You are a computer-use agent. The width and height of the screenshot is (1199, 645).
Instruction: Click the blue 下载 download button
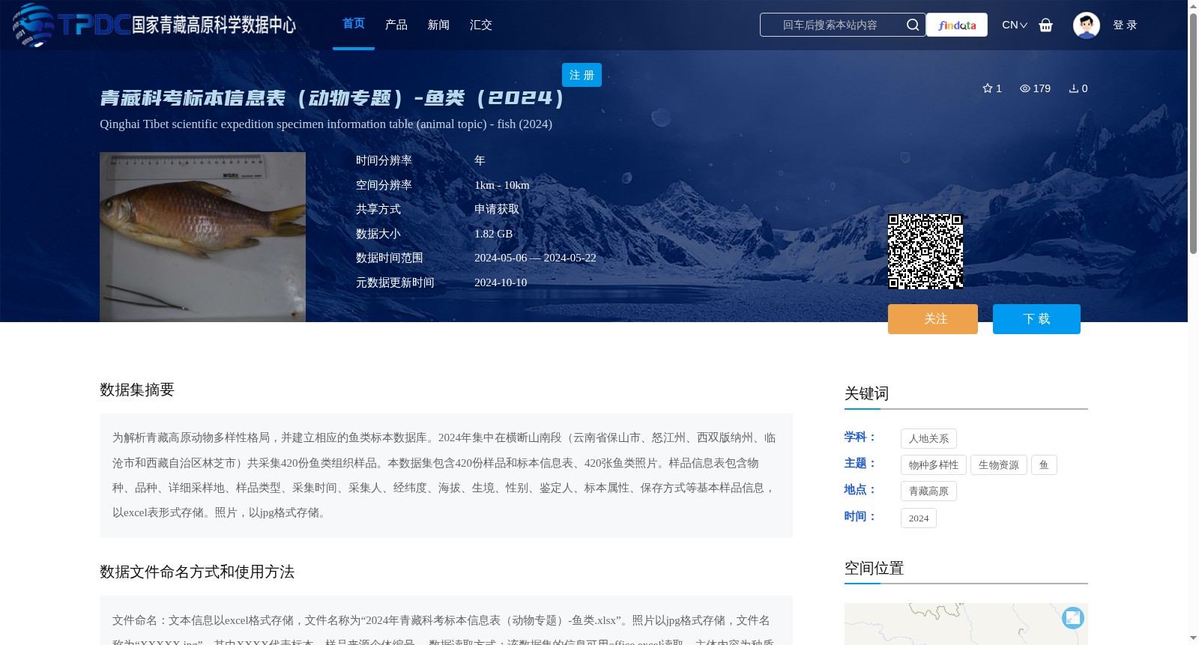[1036, 319]
